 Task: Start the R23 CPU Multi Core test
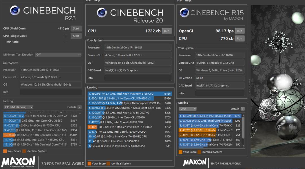(x=76, y=28)
